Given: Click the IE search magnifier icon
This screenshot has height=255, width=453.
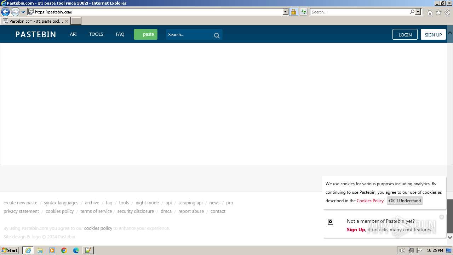Looking at the screenshot, I should click(412, 12).
